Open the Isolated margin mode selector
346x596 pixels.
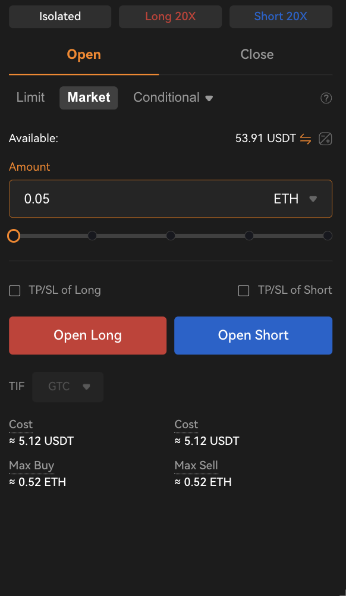(60, 16)
